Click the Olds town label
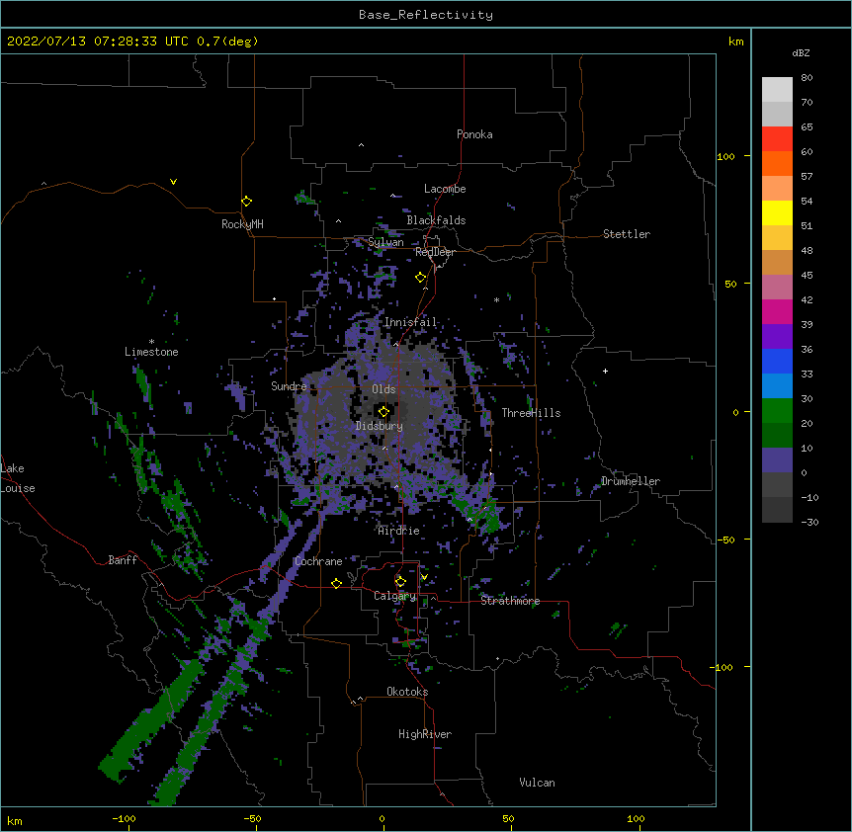 coord(383,389)
